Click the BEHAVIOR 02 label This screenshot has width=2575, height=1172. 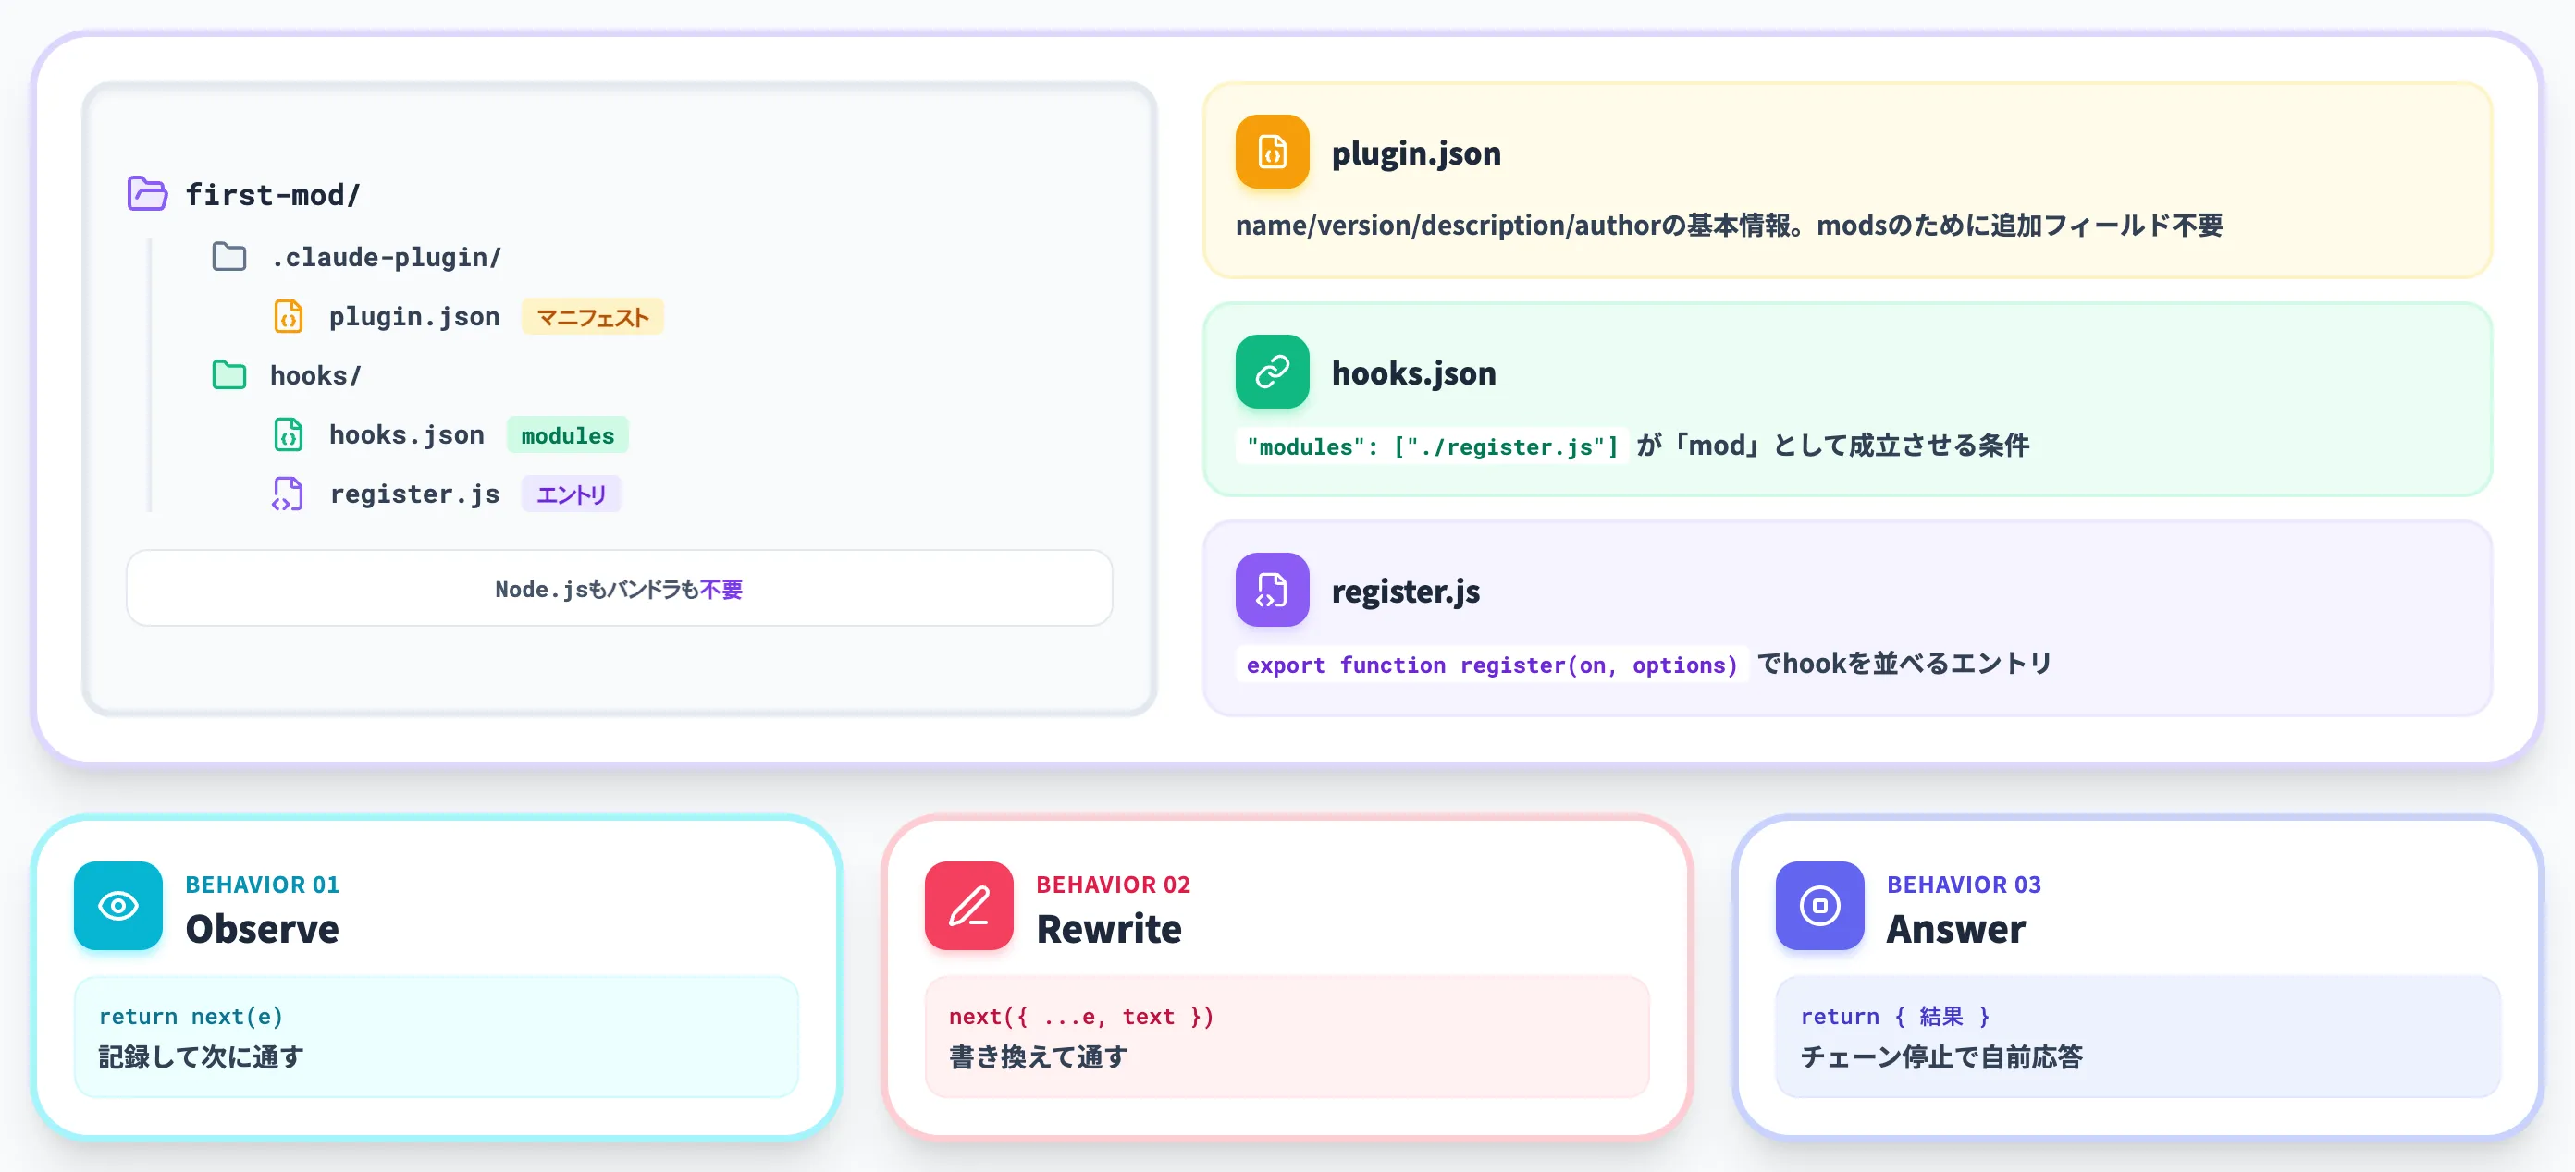tap(1113, 885)
